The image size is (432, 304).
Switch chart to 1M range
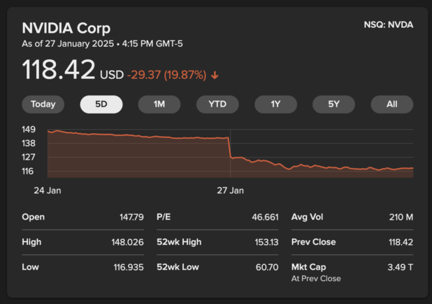click(159, 105)
